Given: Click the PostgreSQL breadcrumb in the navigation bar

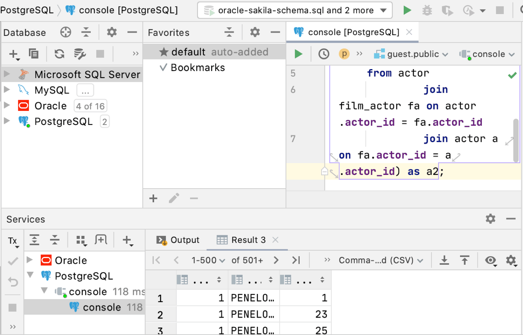Looking at the screenshot, I should 27,10.
